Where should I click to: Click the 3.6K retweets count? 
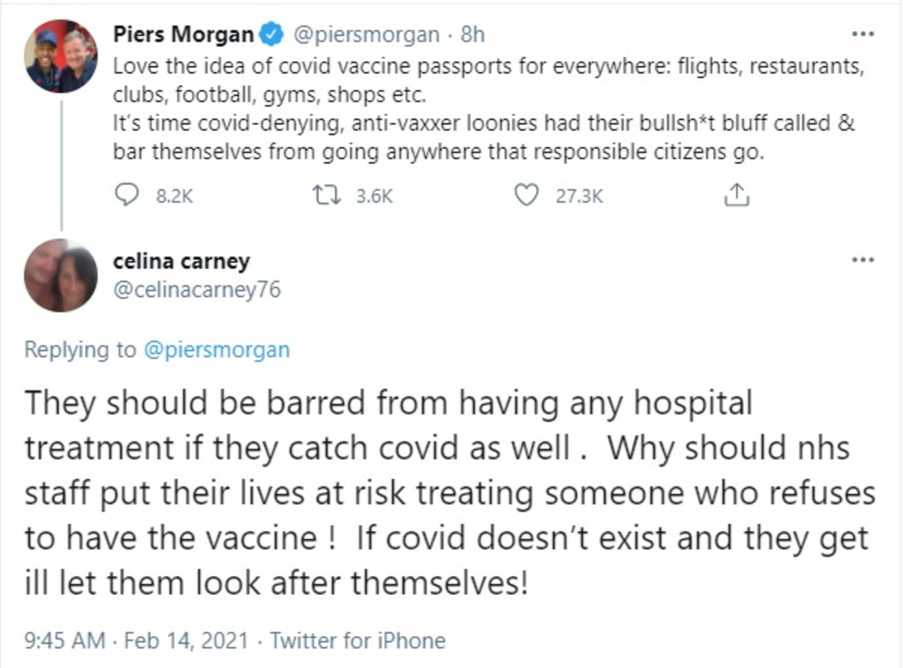click(374, 196)
